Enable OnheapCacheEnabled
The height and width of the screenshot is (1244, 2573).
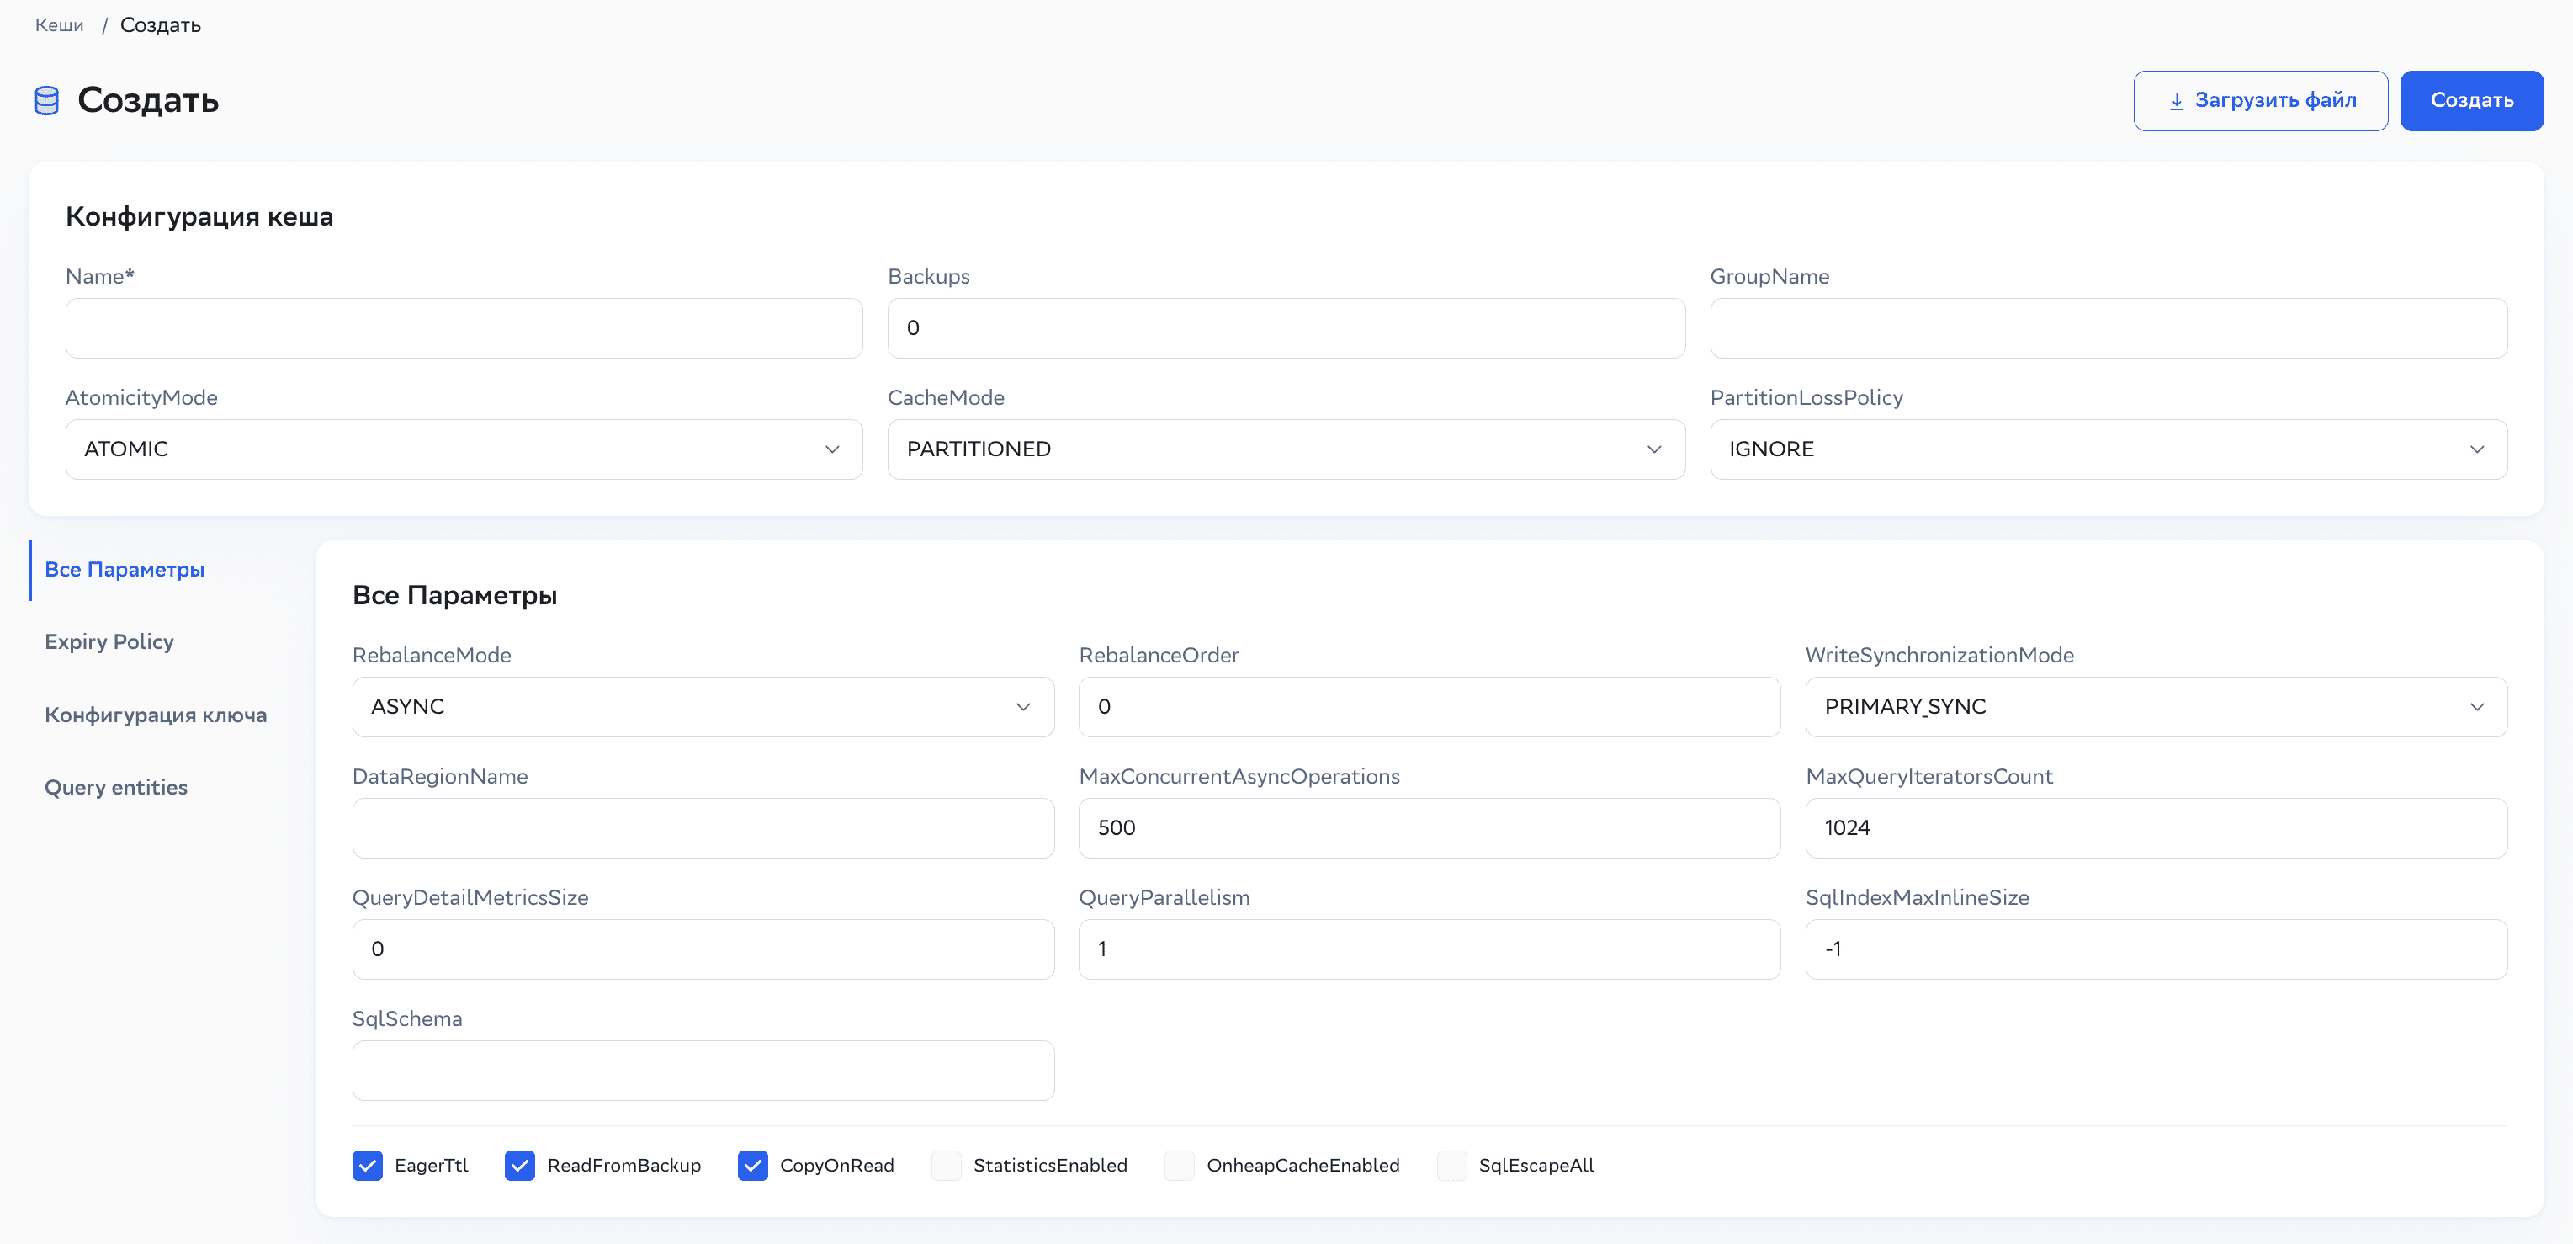pos(1179,1165)
